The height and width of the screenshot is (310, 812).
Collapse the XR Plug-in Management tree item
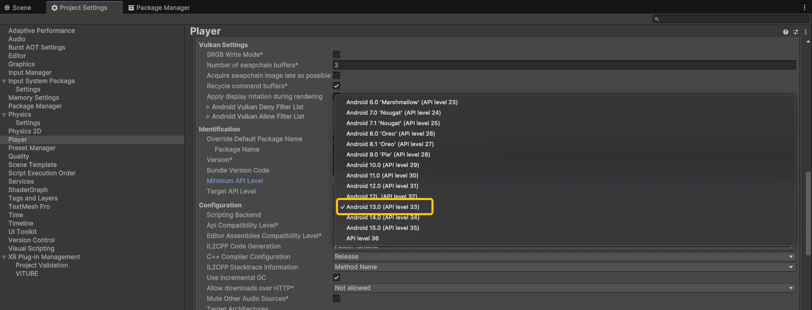(x=4, y=257)
